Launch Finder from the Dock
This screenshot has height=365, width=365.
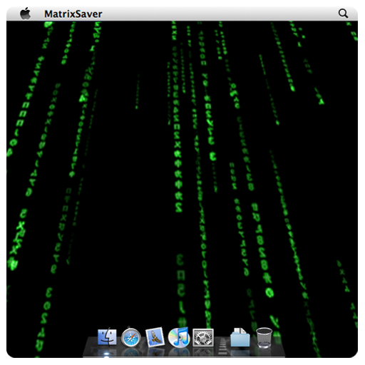coord(107,336)
